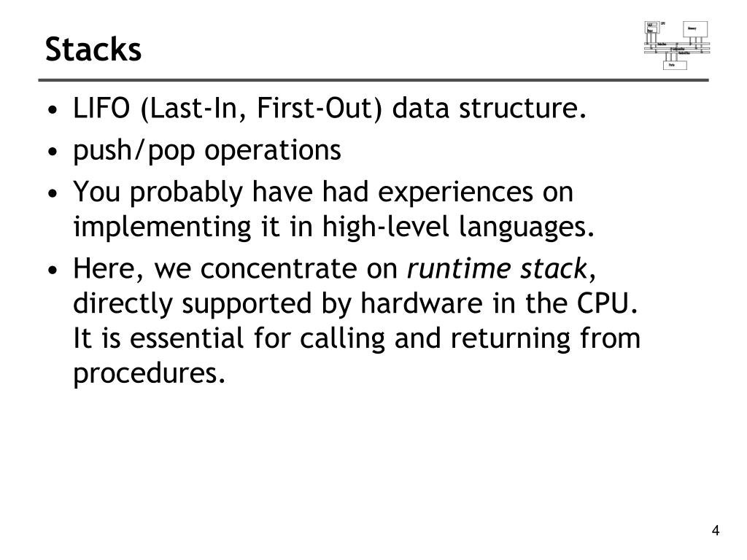The width and height of the screenshot is (747, 560).
Task: Click the word "hardware" in the text
Action: [x=421, y=303]
